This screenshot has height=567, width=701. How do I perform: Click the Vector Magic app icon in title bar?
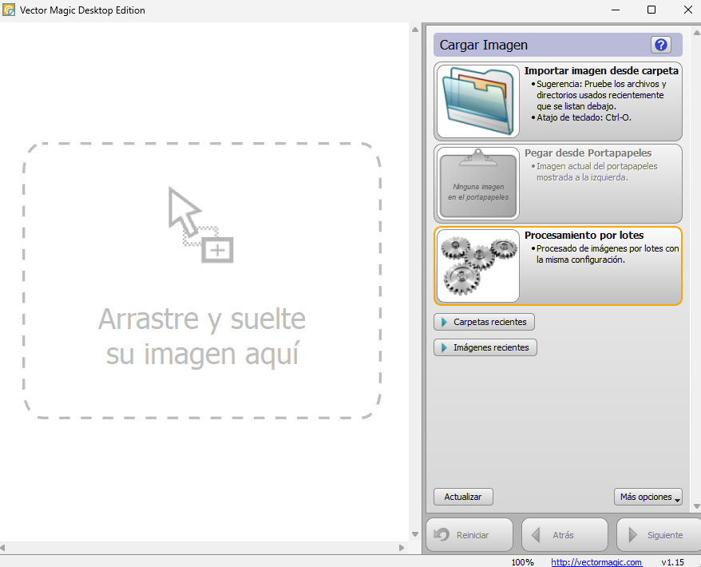point(9,10)
